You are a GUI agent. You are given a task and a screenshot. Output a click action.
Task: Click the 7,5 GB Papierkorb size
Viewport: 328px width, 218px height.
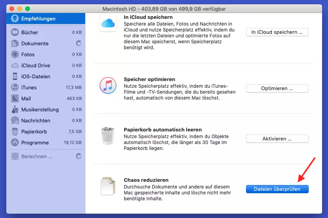(x=75, y=131)
